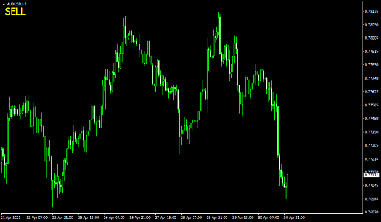Click the 0.77565 price axis label
Viewport: 381px width, 222px height.
click(x=371, y=105)
